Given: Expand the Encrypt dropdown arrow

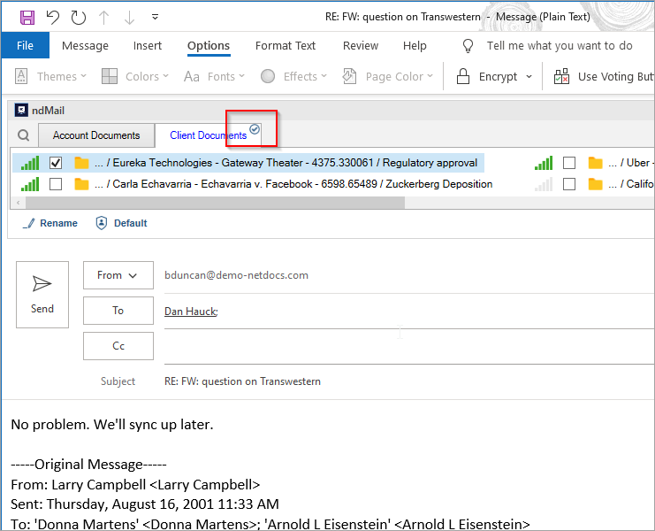Looking at the screenshot, I should click(x=529, y=77).
